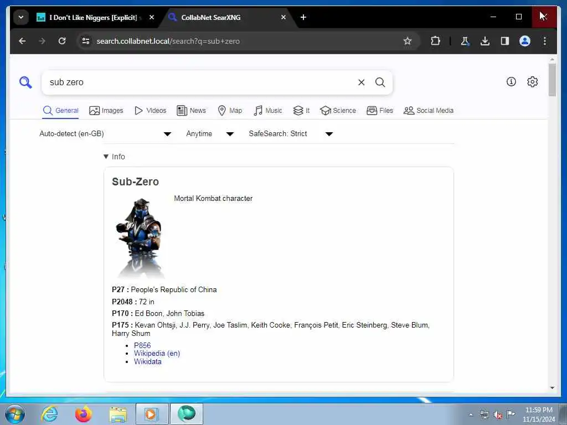Collapse the Info section
The height and width of the screenshot is (425, 567).
pyautogui.click(x=114, y=157)
